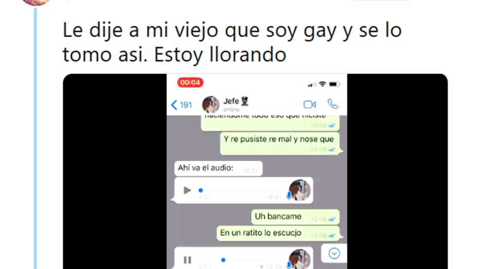Click the 'Y re pusiste re mal' message
The height and width of the screenshot is (269, 477).
[279, 143]
